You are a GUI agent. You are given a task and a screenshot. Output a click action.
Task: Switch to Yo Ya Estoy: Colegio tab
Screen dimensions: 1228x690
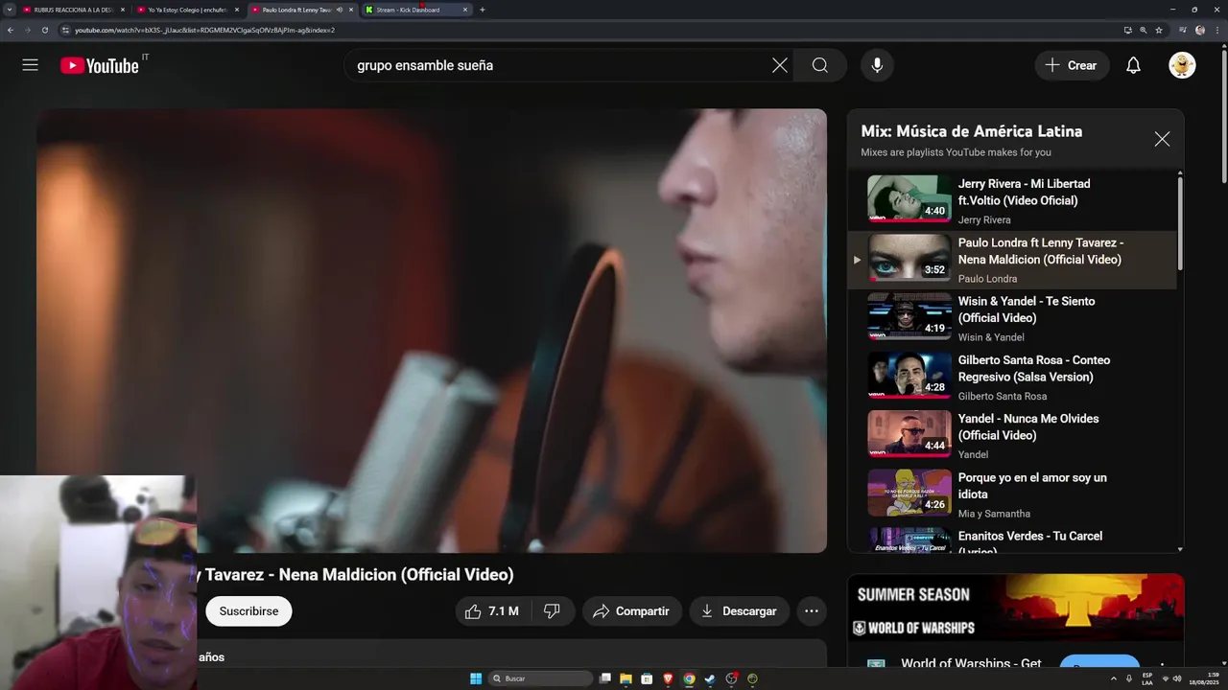(x=188, y=10)
